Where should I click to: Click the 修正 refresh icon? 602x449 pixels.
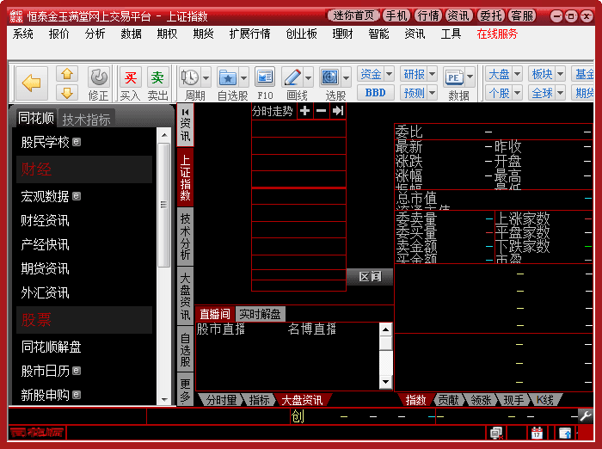click(x=99, y=78)
